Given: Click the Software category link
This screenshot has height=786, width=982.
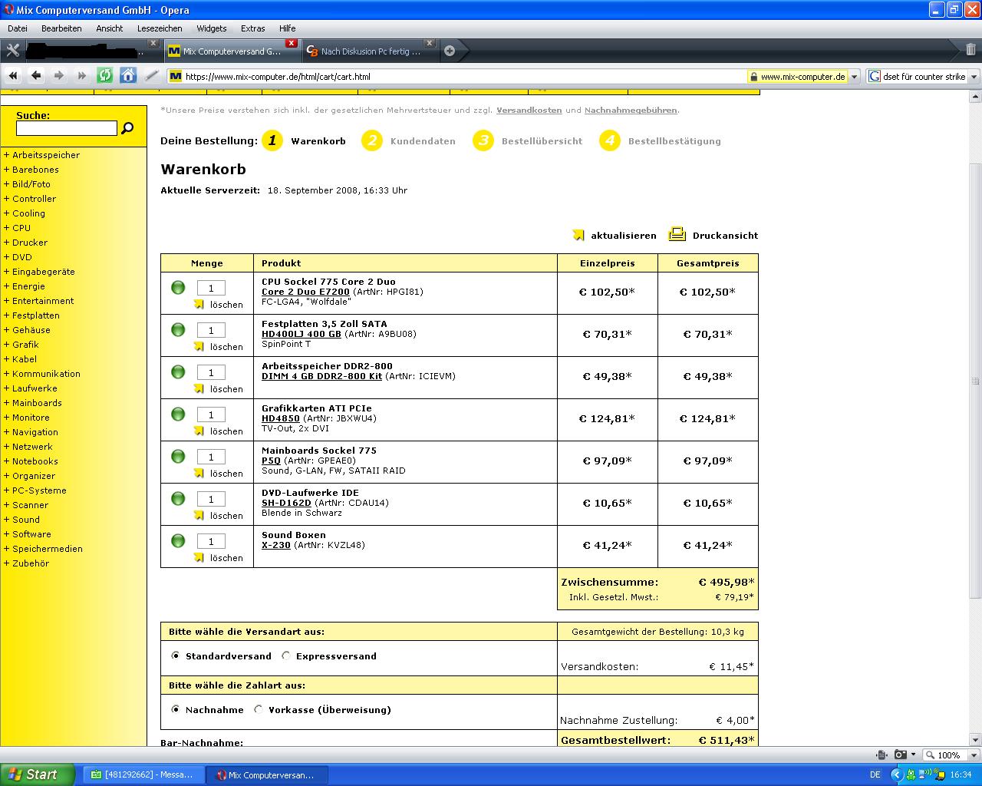Looking at the screenshot, I should pos(31,534).
